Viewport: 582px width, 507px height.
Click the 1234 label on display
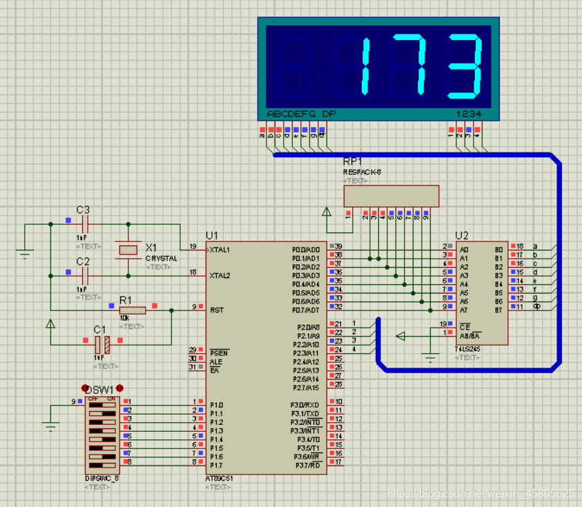click(x=469, y=114)
